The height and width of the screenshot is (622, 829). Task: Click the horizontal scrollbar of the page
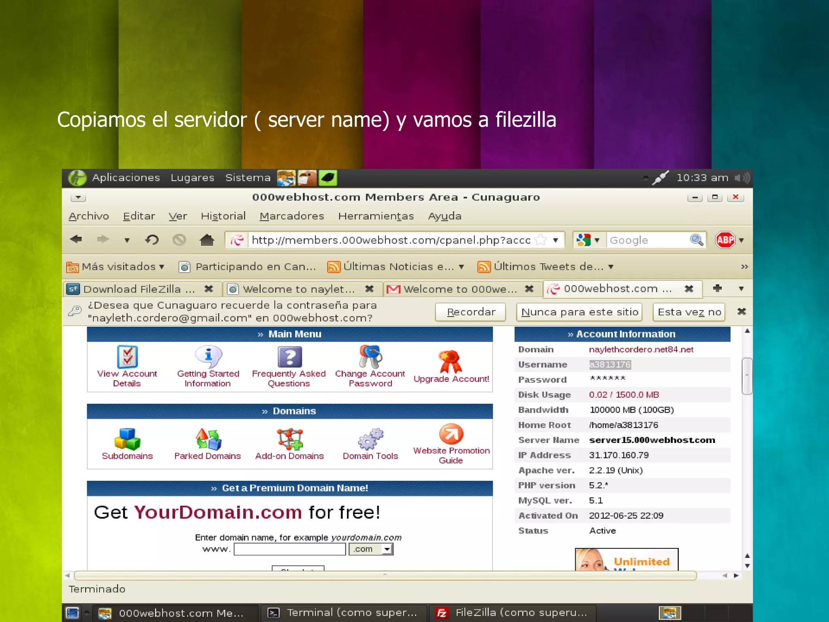point(385,575)
